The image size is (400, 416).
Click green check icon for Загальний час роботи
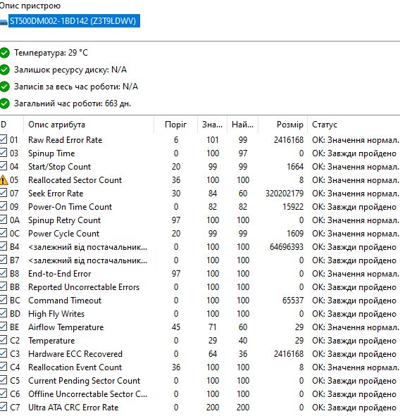pyautogui.click(x=4, y=103)
